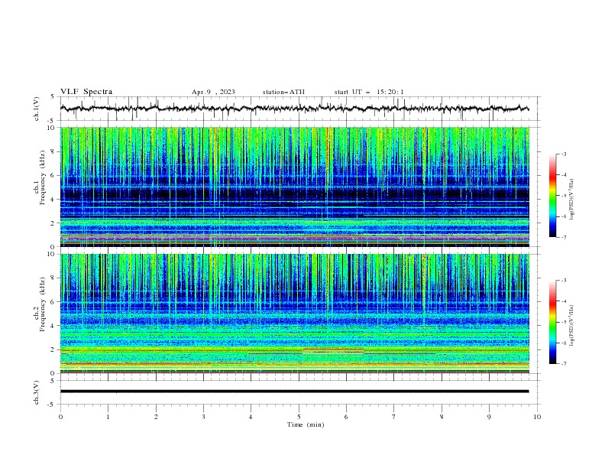Click the time axis tick label "0"
The height and width of the screenshot is (468, 605).
[x=60, y=417]
